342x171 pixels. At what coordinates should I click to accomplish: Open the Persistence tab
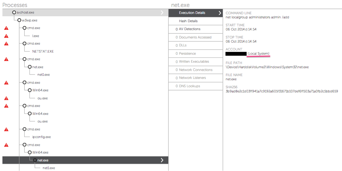[196, 54]
